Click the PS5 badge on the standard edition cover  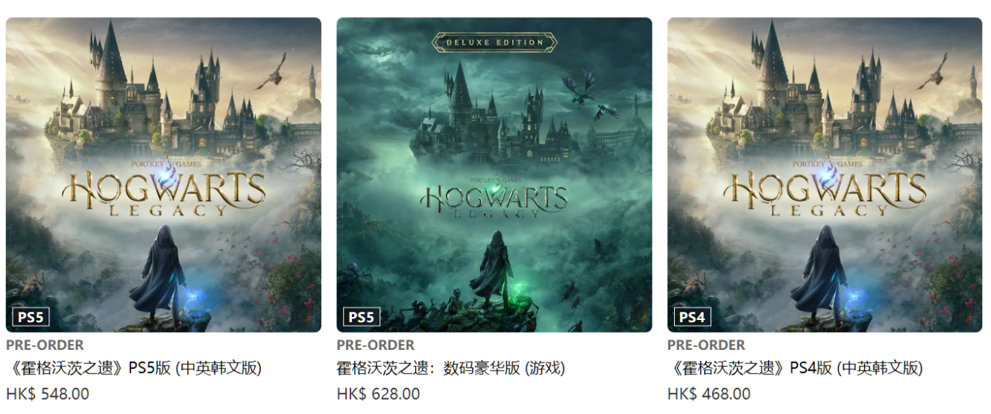(31, 317)
